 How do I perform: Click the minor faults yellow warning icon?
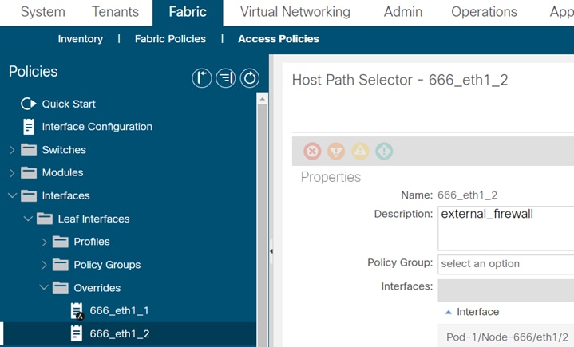coord(360,151)
